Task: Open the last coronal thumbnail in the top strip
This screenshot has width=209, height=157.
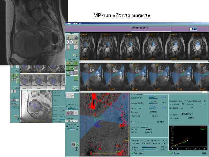Action: (198, 46)
